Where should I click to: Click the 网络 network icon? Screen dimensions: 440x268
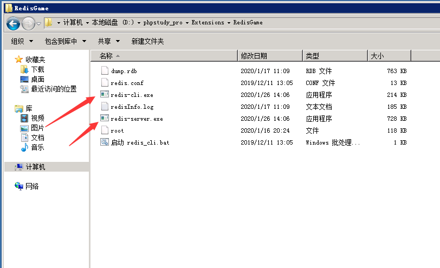pos(19,186)
